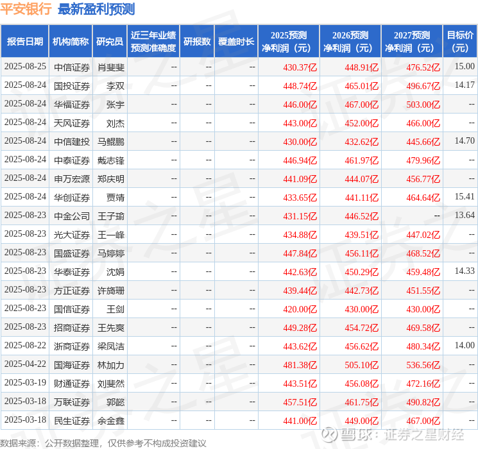
Task: Click analyst name 王子瑜
Action: coord(111,216)
